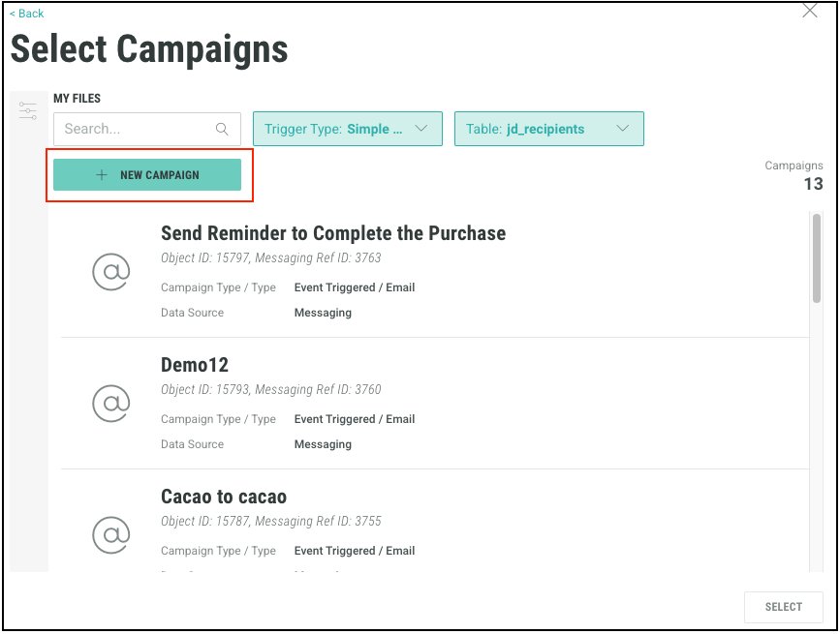
Task: Click the email icon for Cacao to cacao
Action: coord(111,534)
